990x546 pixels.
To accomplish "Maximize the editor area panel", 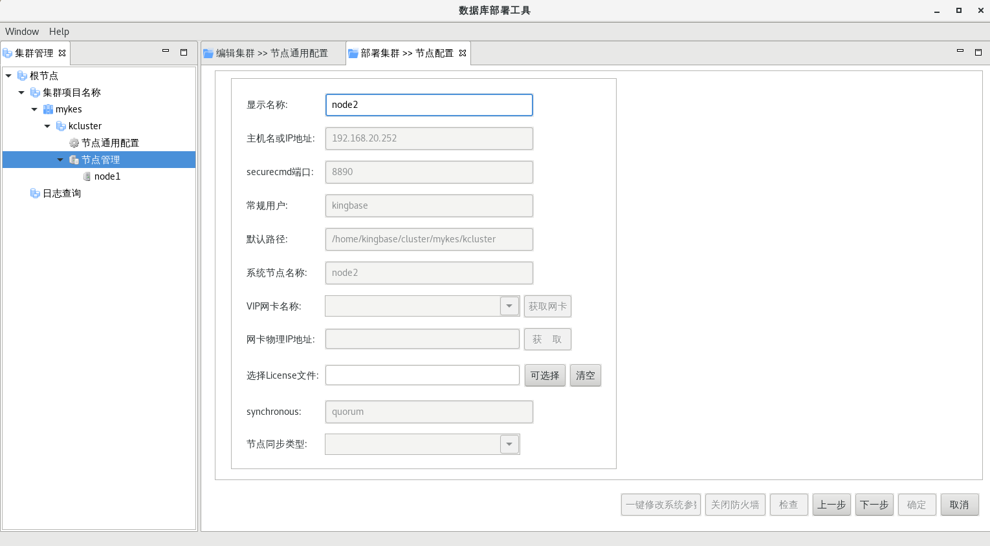I will click(x=978, y=52).
